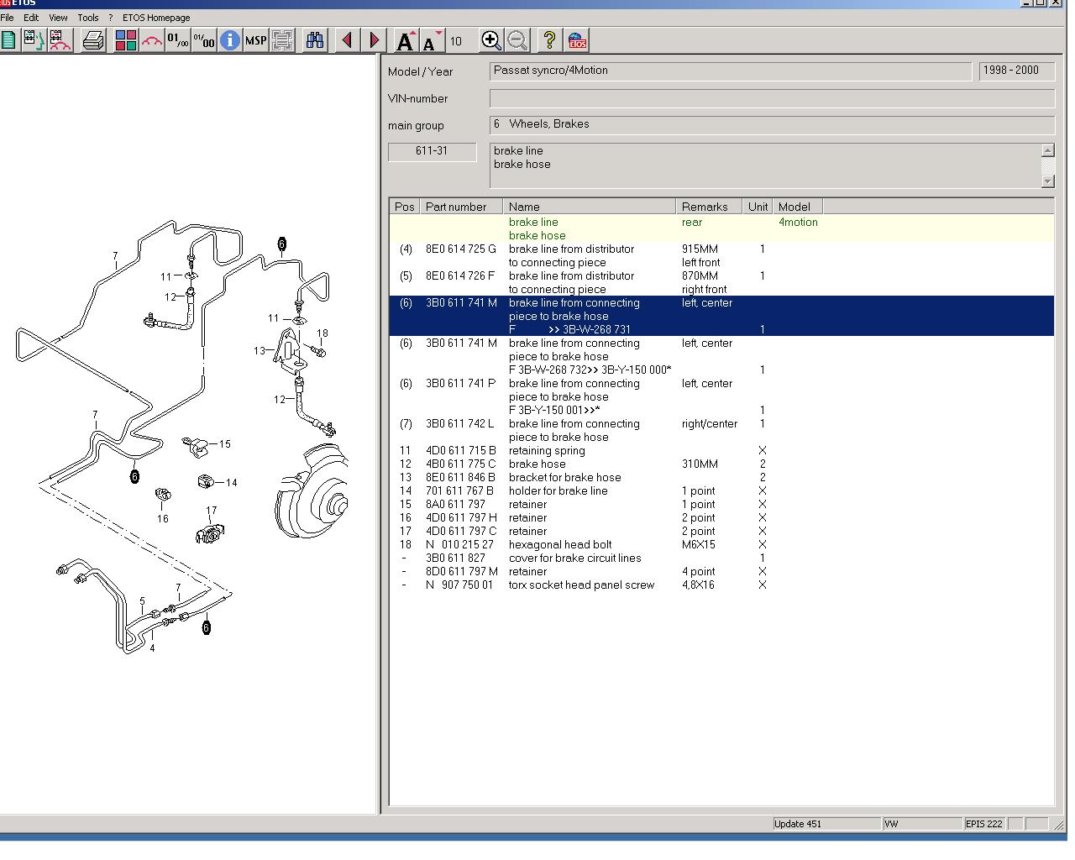Go to previous page with left arrow
1075x860 pixels.
click(x=347, y=40)
